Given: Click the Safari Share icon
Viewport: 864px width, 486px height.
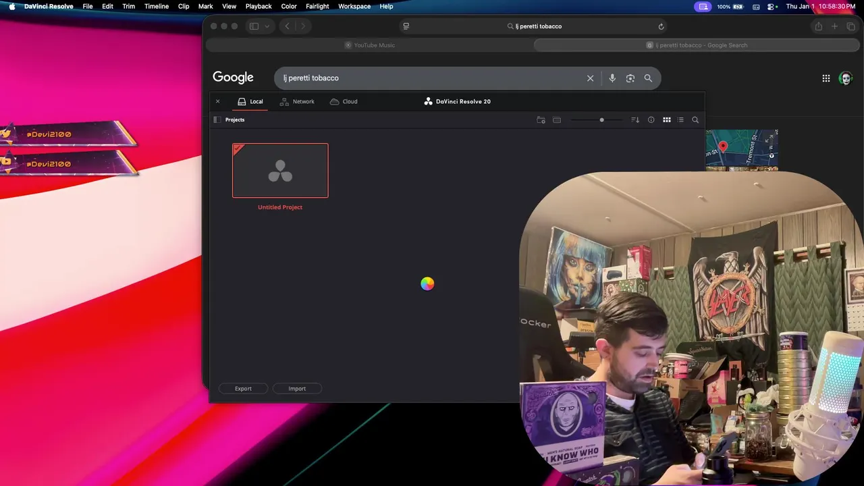Looking at the screenshot, I should tap(818, 26).
